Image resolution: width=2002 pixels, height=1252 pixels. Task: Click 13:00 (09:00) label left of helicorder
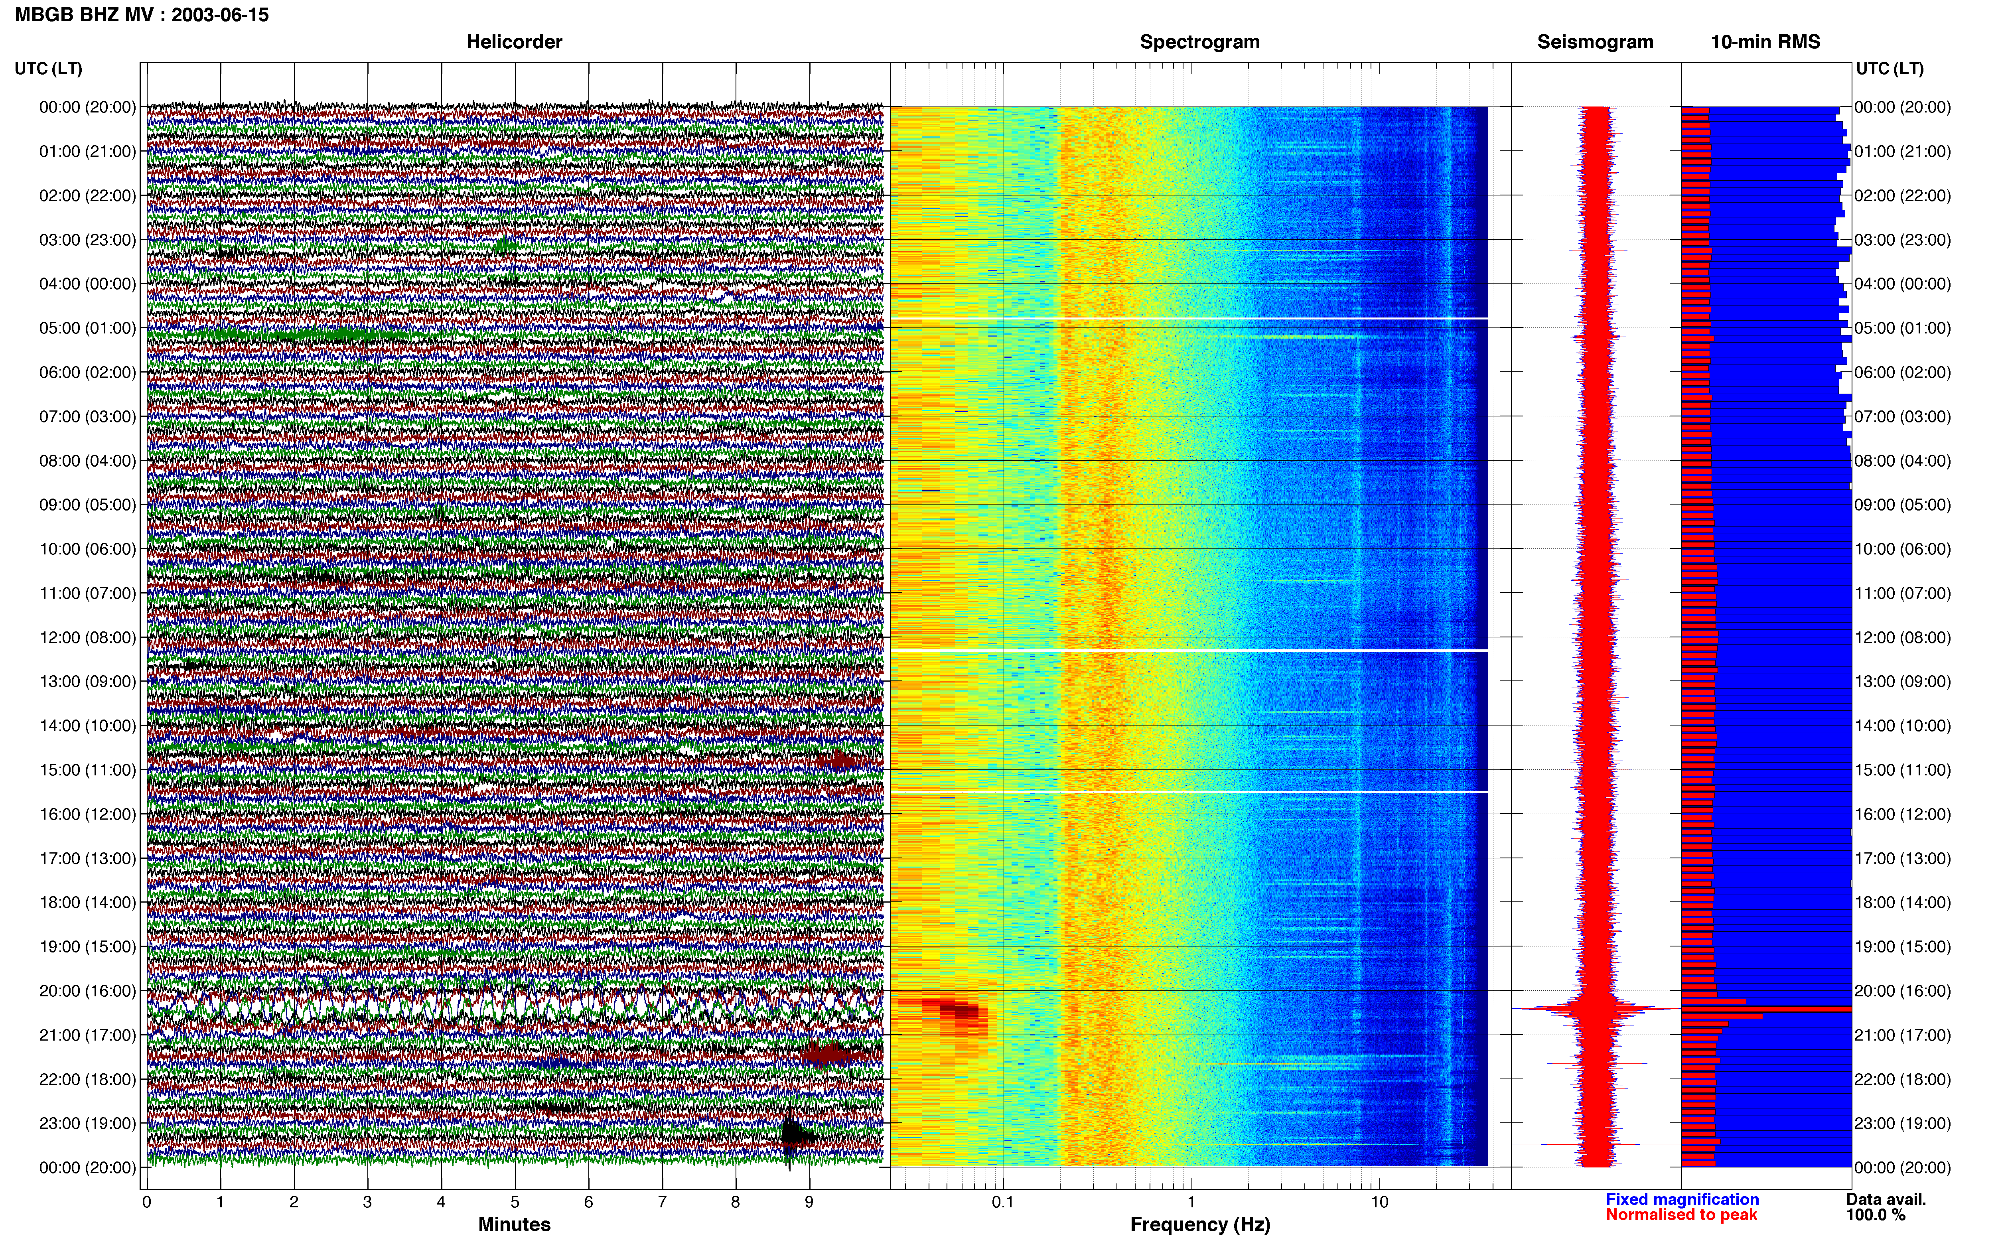pyautogui.click(x=87, y=682)
